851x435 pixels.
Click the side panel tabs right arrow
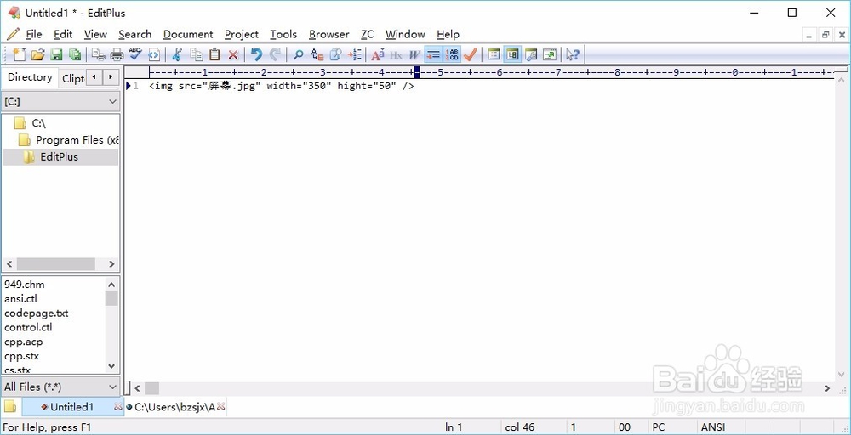click(x=111, y=77)
